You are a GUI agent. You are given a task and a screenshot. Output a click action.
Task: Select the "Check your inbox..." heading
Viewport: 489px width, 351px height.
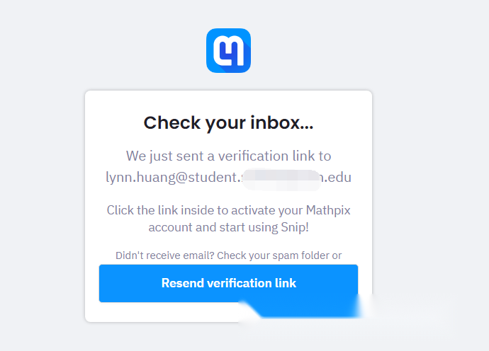pyautogui.click(x=228, y=122)
